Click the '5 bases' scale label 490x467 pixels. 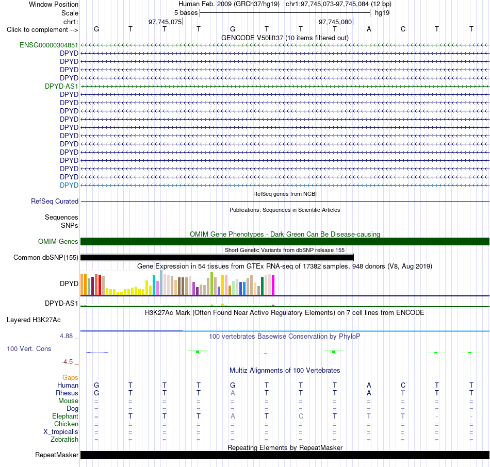coord(186,13)
